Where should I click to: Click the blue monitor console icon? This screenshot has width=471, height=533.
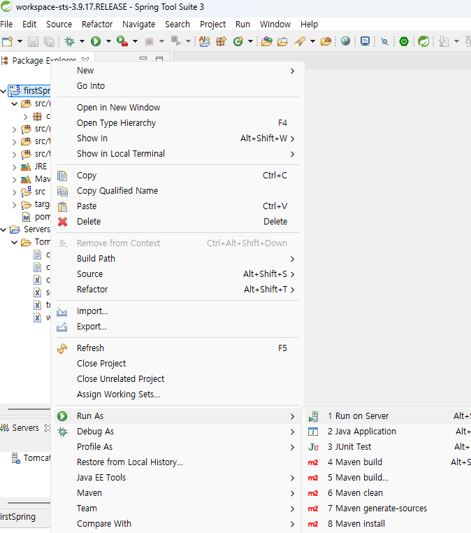coord(365,41)
